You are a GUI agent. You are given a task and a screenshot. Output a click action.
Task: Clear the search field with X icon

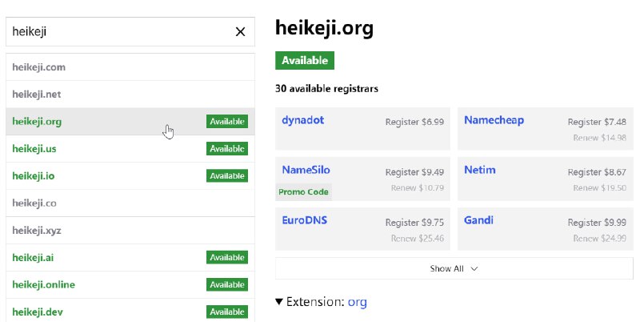240,32
